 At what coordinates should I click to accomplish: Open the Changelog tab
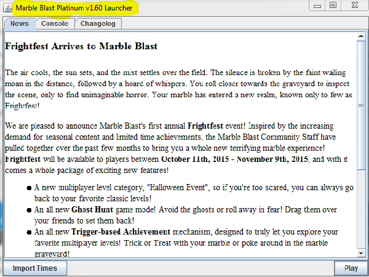point(98,24)
